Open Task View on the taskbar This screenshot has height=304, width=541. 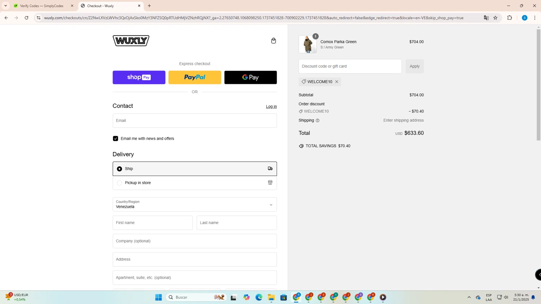tap(233, 298)
